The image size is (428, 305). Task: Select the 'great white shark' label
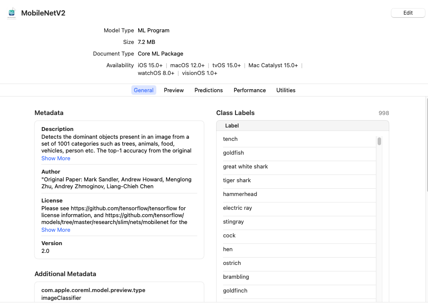(x=299, y=167)
